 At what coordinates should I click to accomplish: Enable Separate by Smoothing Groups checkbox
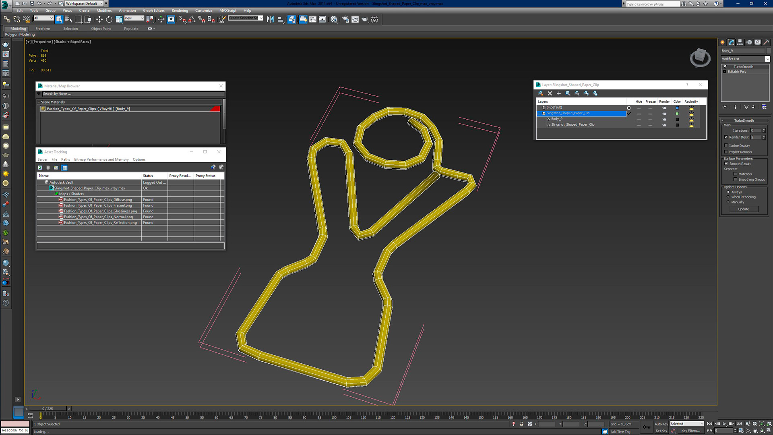pyautogui.click(x=736, y=179)
